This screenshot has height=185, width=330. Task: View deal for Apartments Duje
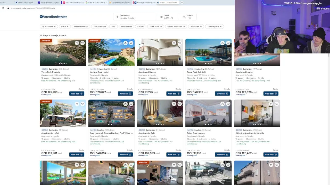pos(174,154)
